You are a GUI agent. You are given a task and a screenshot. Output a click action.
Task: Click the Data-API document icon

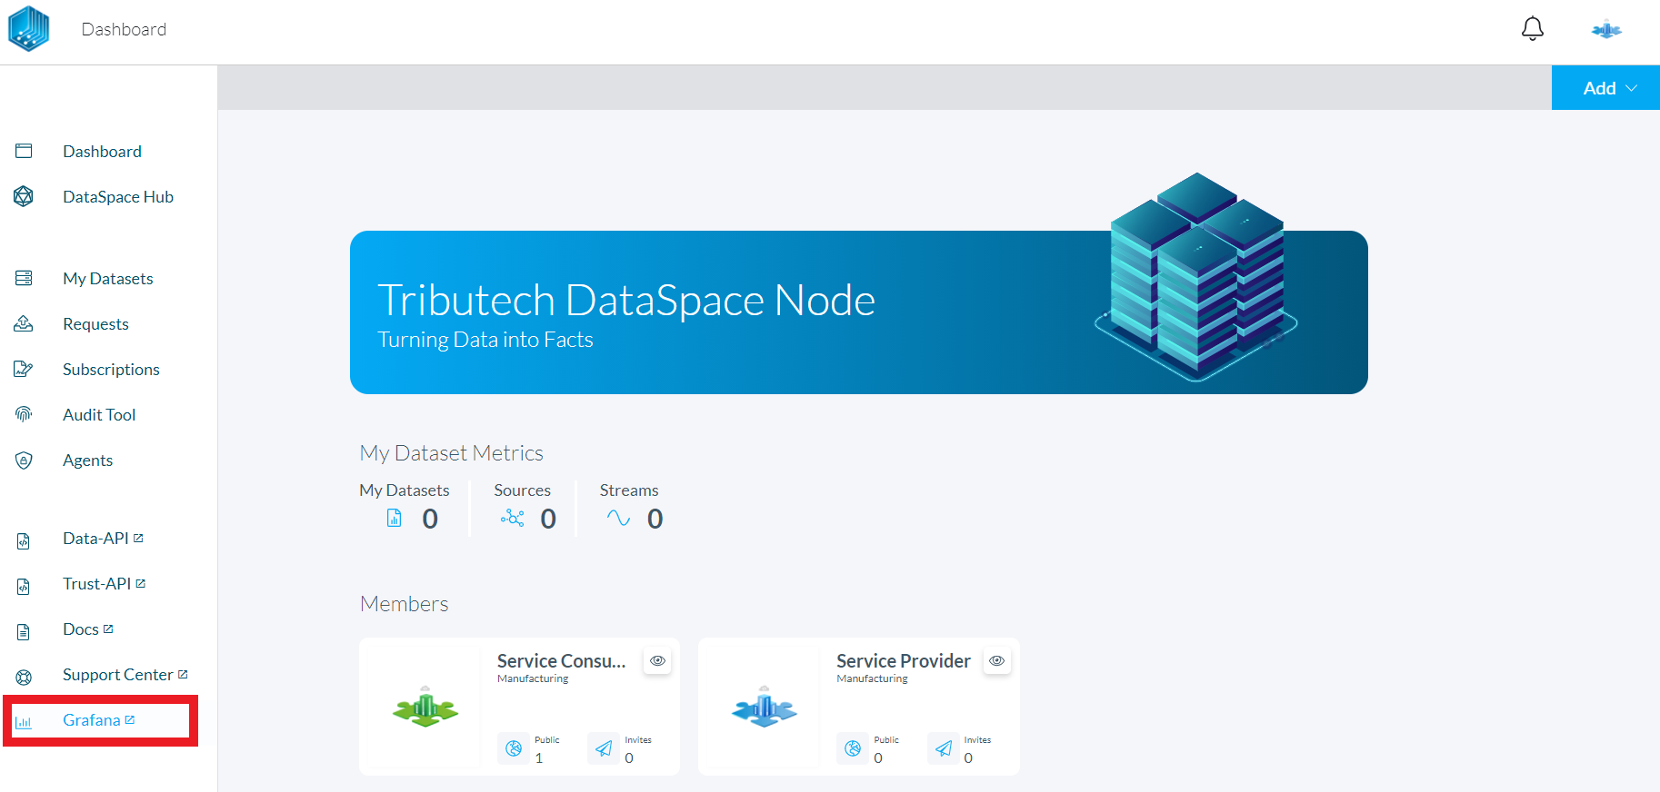pos(24,541)
